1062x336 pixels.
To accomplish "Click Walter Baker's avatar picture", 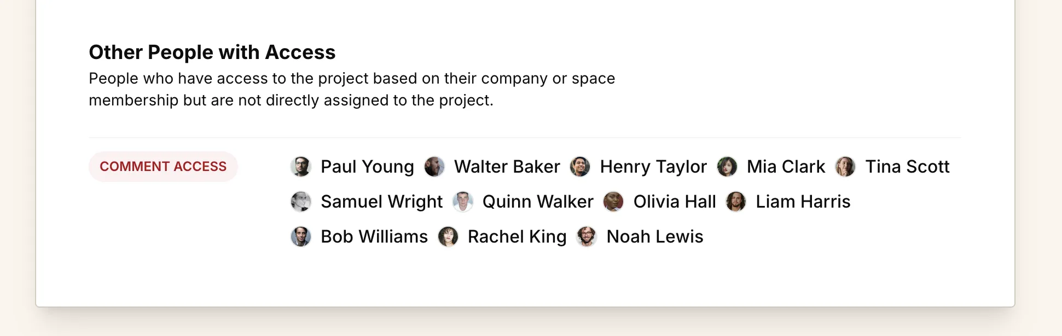I will (435, 167).
